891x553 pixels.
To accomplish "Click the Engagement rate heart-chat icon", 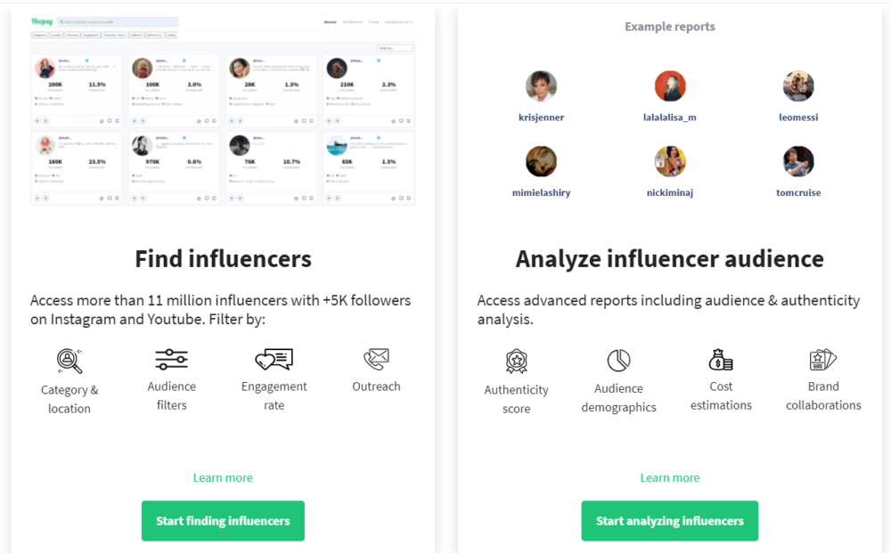I will 274,360.
